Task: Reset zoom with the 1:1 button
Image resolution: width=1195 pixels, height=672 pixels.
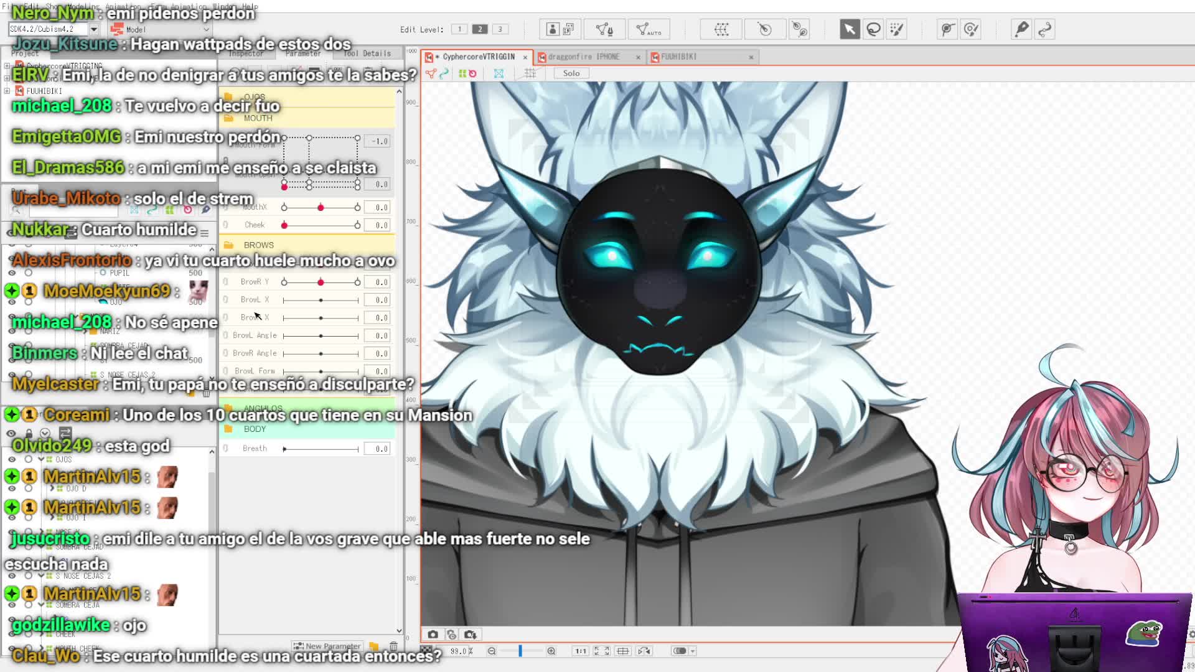Action: click(x=581, y=651)
